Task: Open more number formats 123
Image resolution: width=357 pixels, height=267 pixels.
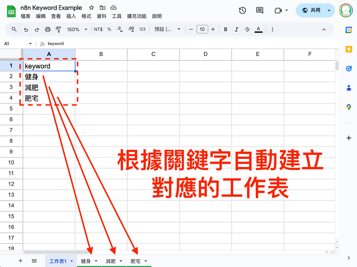Action: (142, 29)
